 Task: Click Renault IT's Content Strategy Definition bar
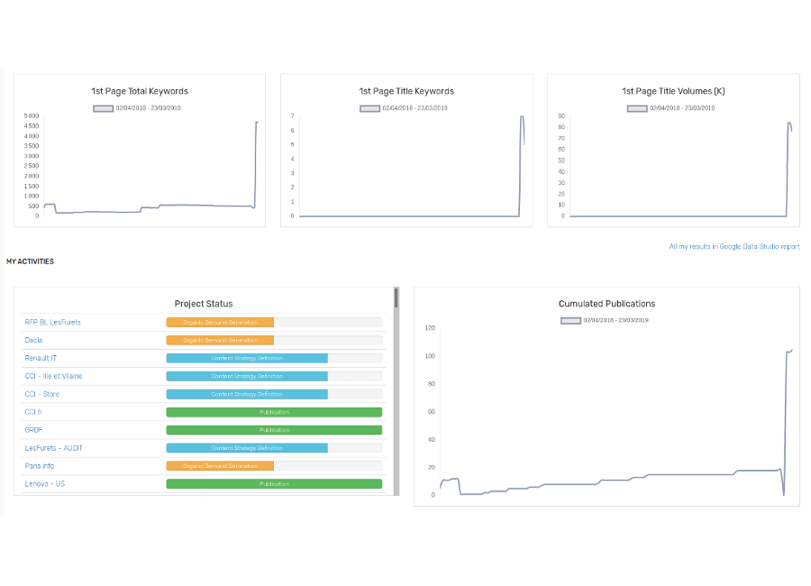click(247, 358)
